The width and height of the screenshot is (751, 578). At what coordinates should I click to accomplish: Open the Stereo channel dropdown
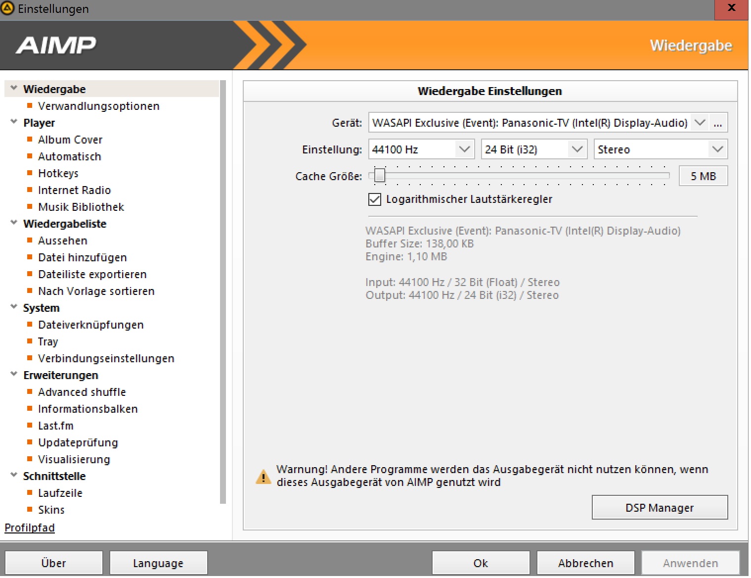click(x=717, y=149)
